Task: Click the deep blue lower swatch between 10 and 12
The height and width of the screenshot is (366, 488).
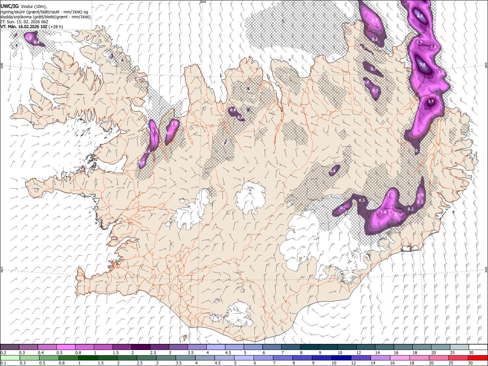Action: (x=341, y=358)
